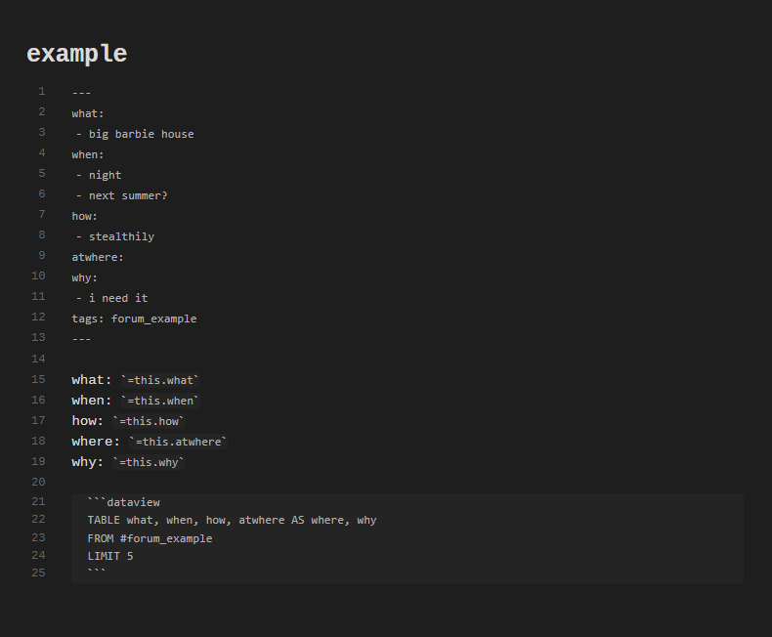Click the "what:" frontmatter key

point(88,113)
